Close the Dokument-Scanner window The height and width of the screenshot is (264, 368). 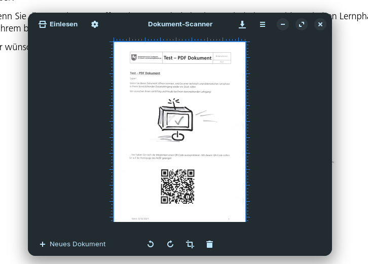click(x=320, y=24)
